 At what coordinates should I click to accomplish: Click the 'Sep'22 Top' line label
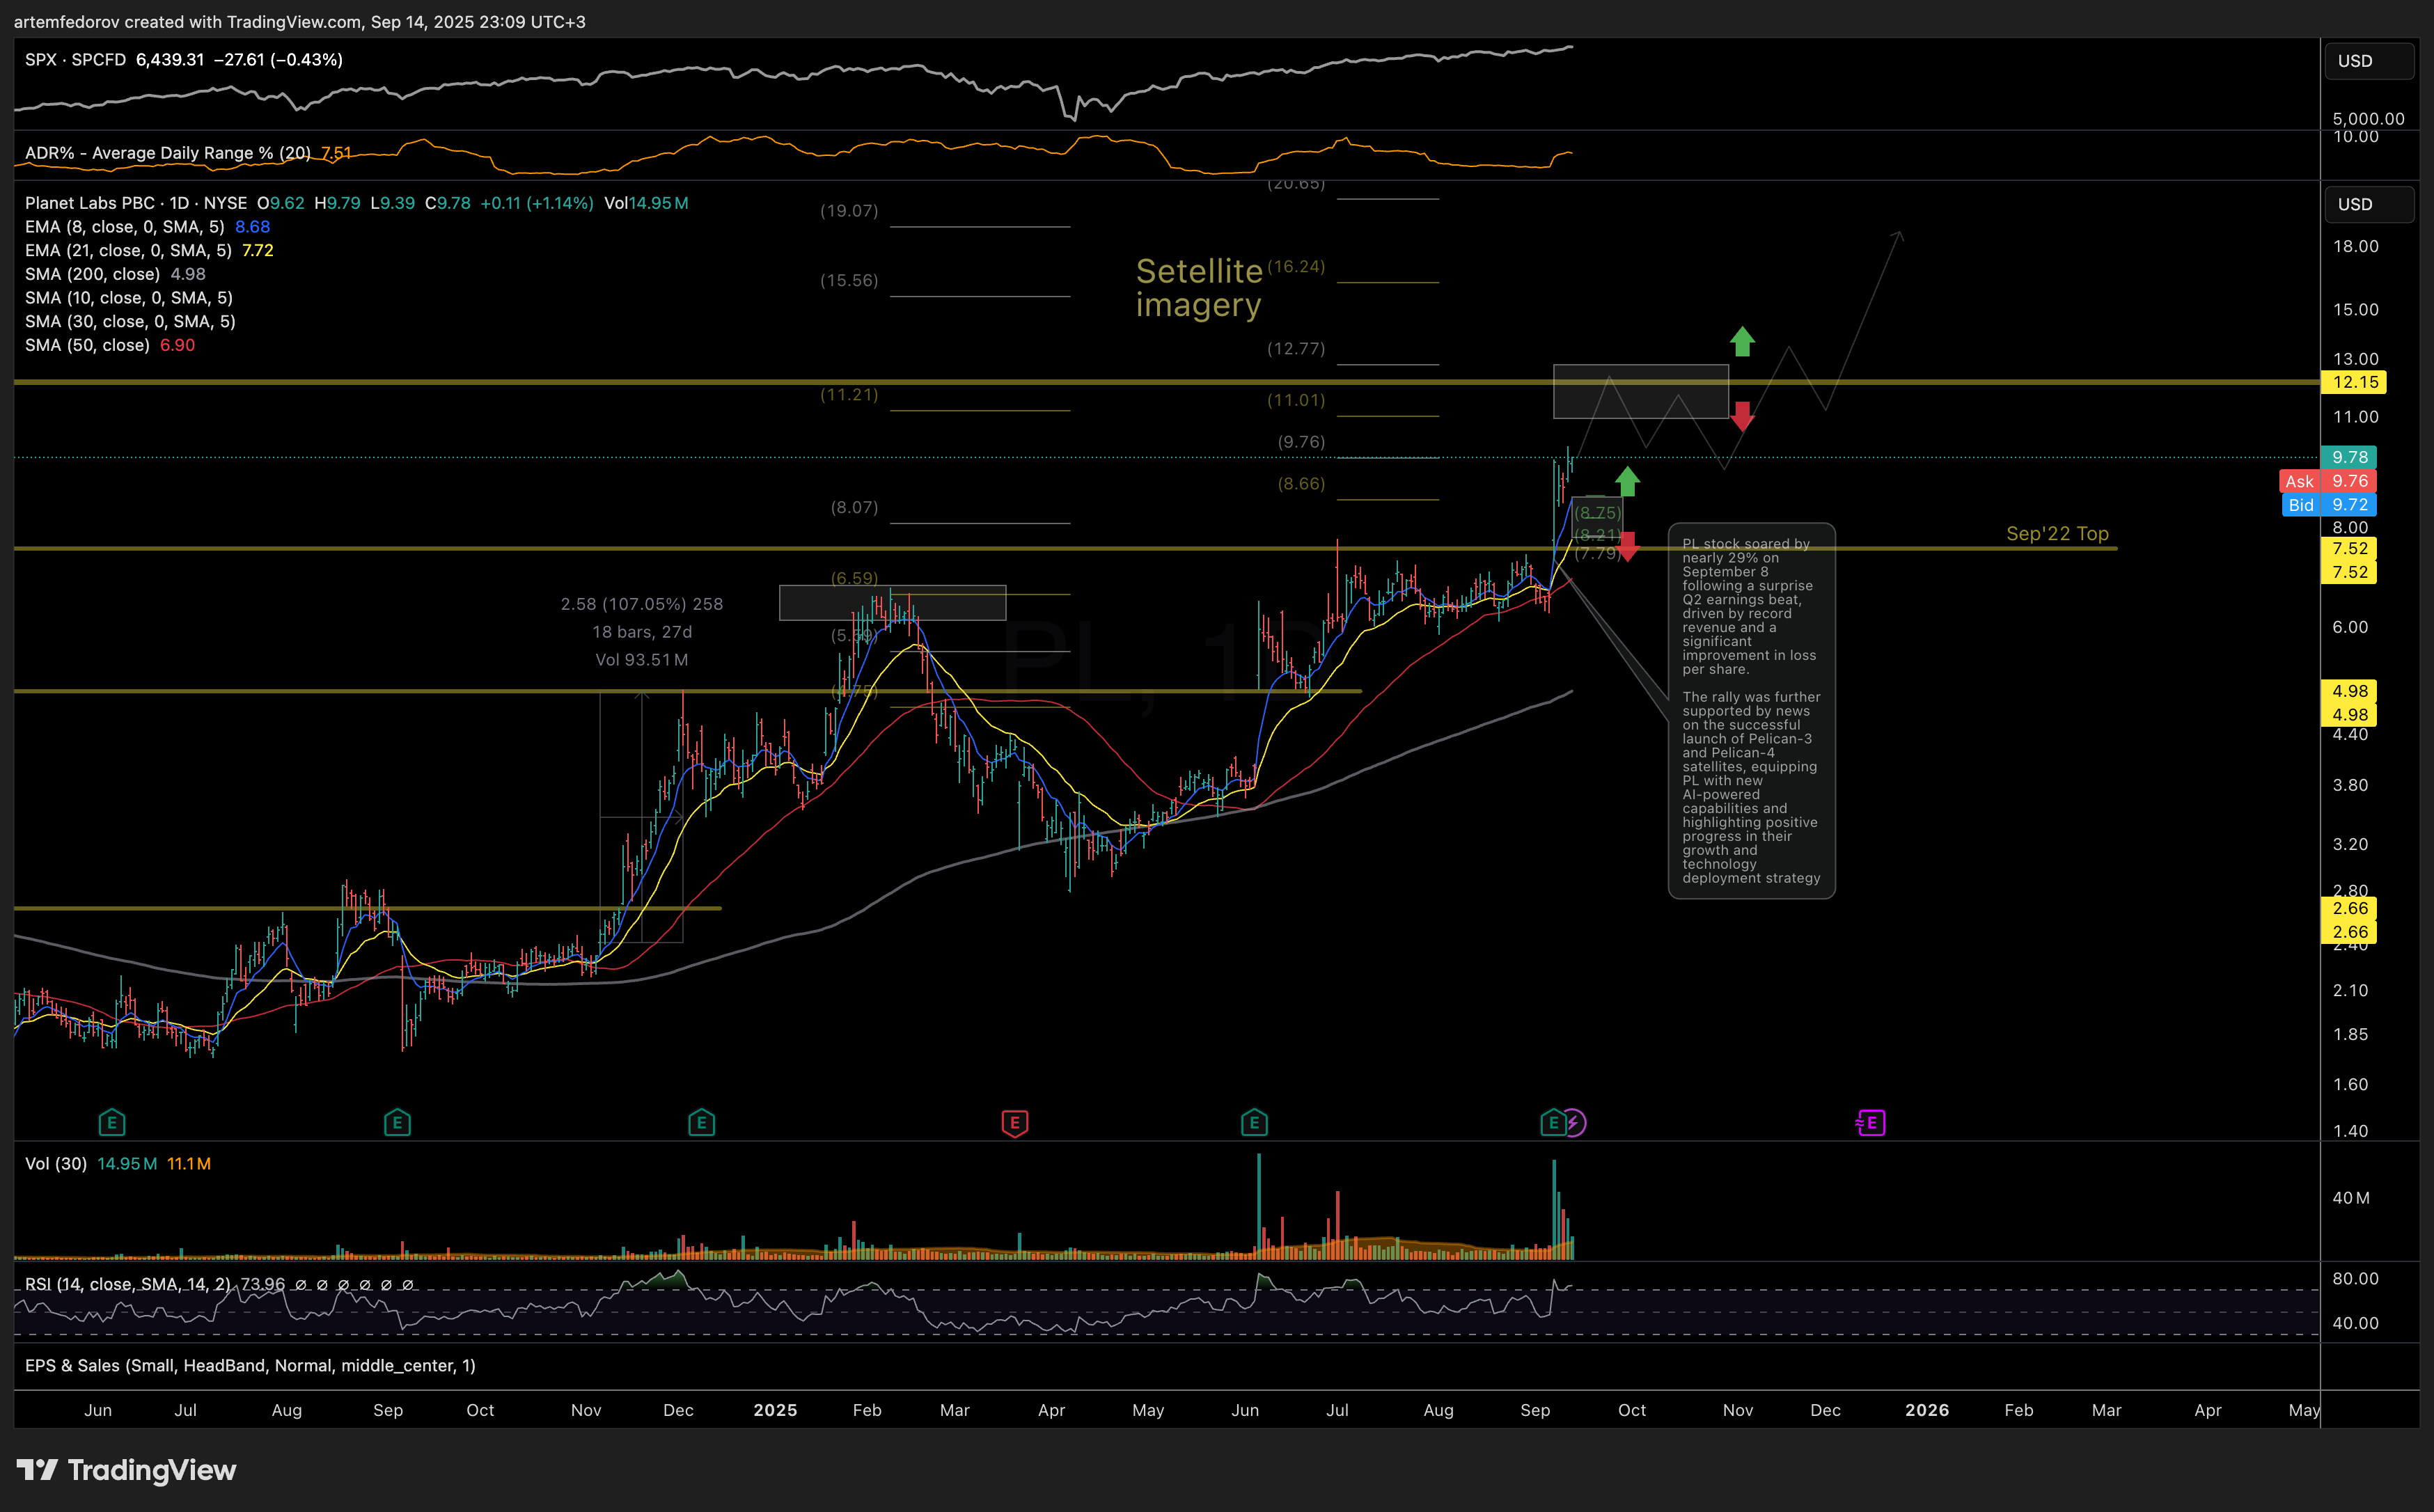(x=2057, y=534)
